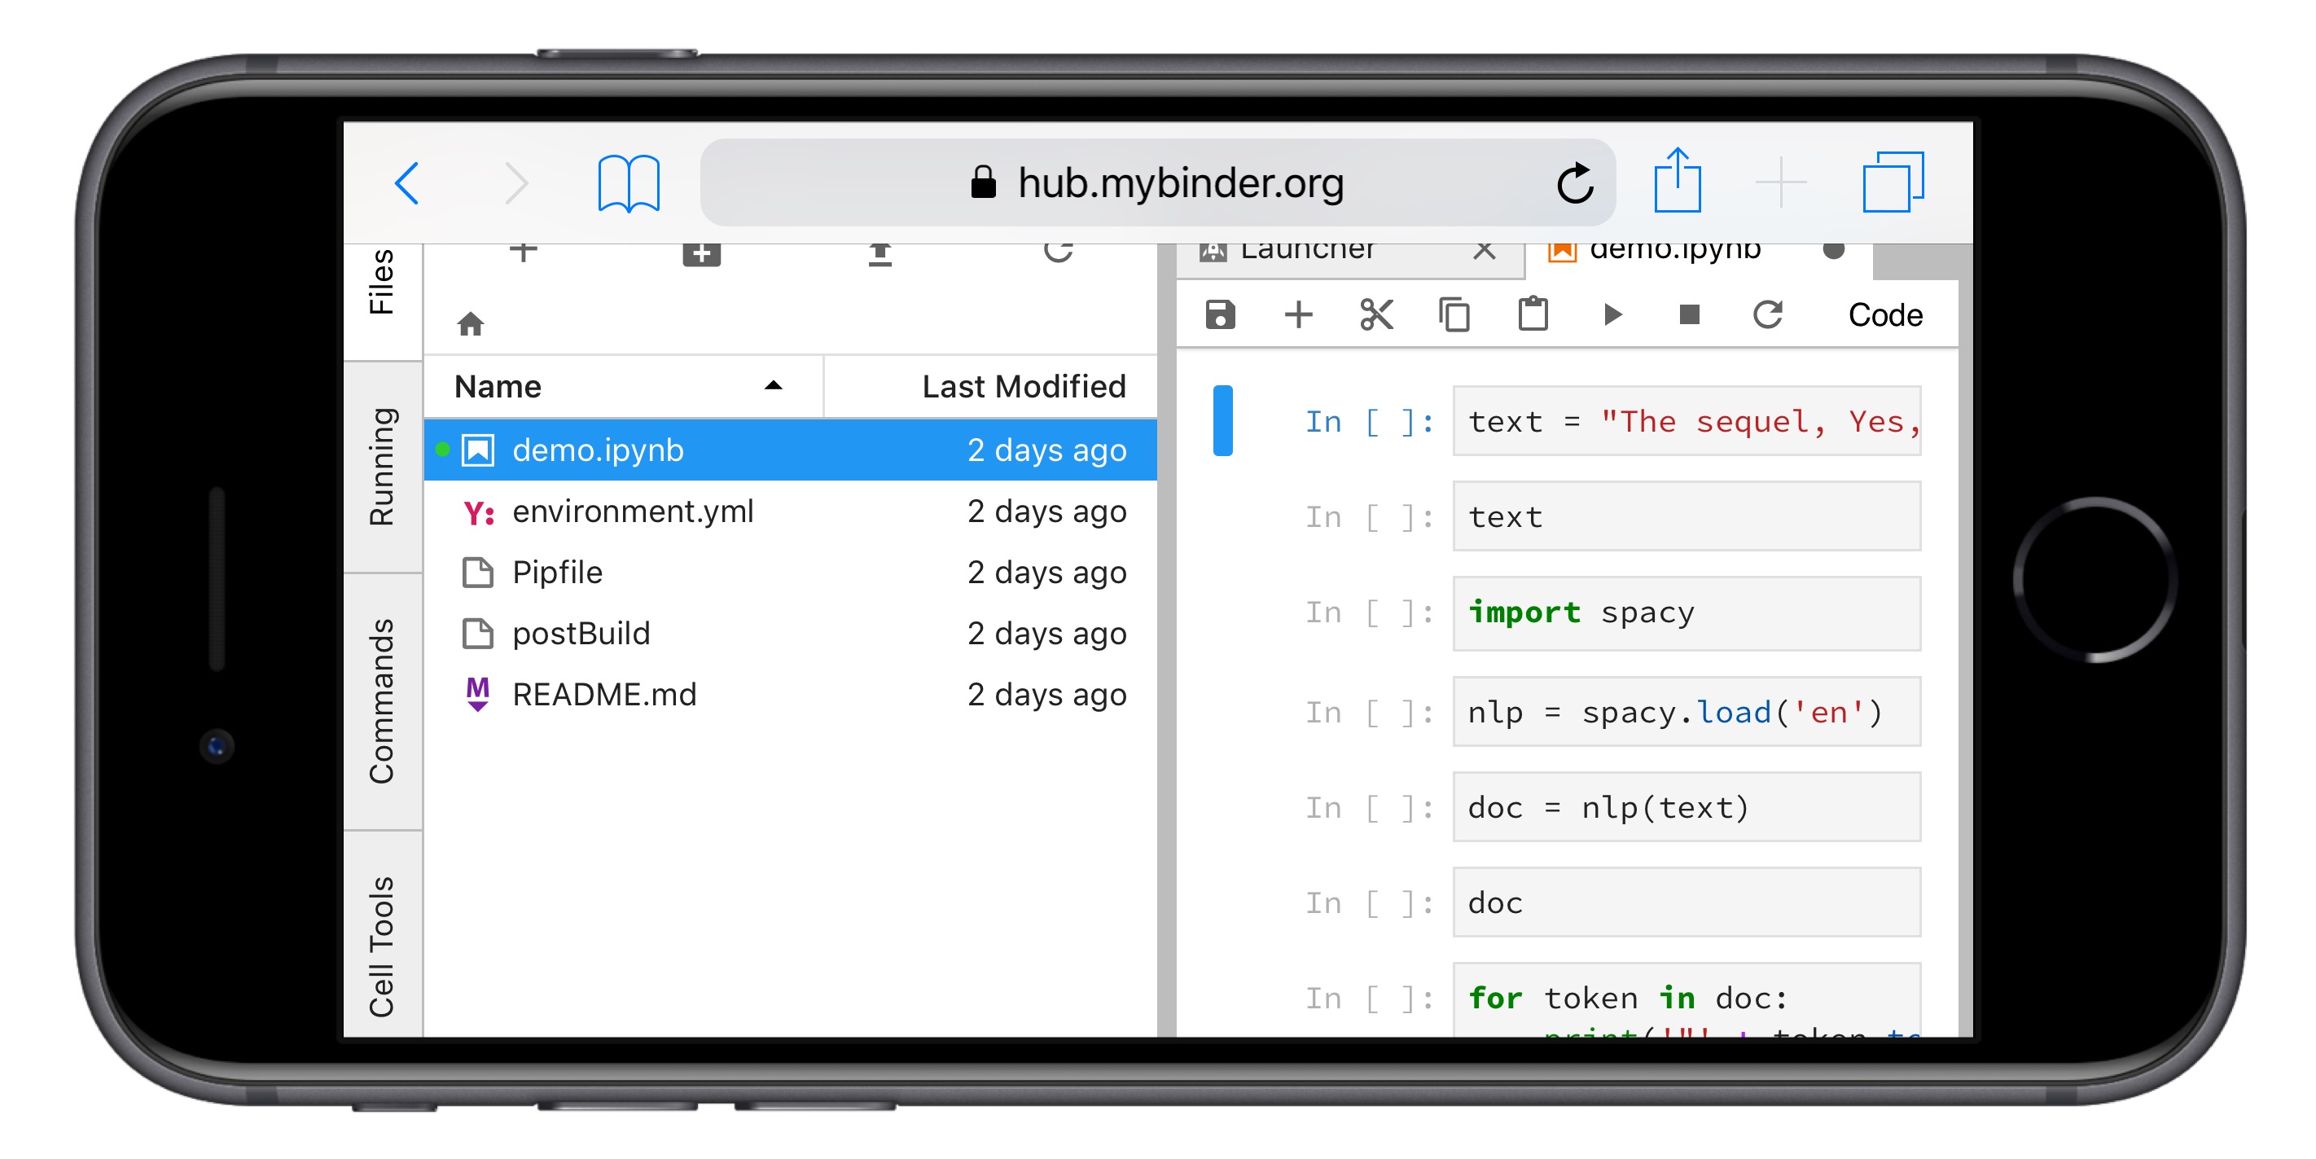Open the Commands sidebar tab
Viewport: 2316px width, 1159px height.
[382, 701]
